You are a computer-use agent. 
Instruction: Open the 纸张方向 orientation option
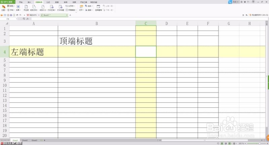(34, 8)
